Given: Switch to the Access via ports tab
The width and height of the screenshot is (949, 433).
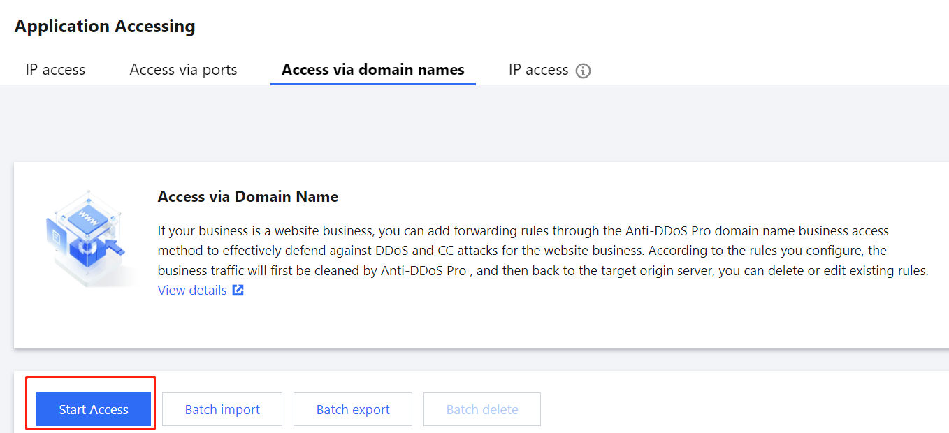Looking at the screenshot, I should (x=183, y=70).
